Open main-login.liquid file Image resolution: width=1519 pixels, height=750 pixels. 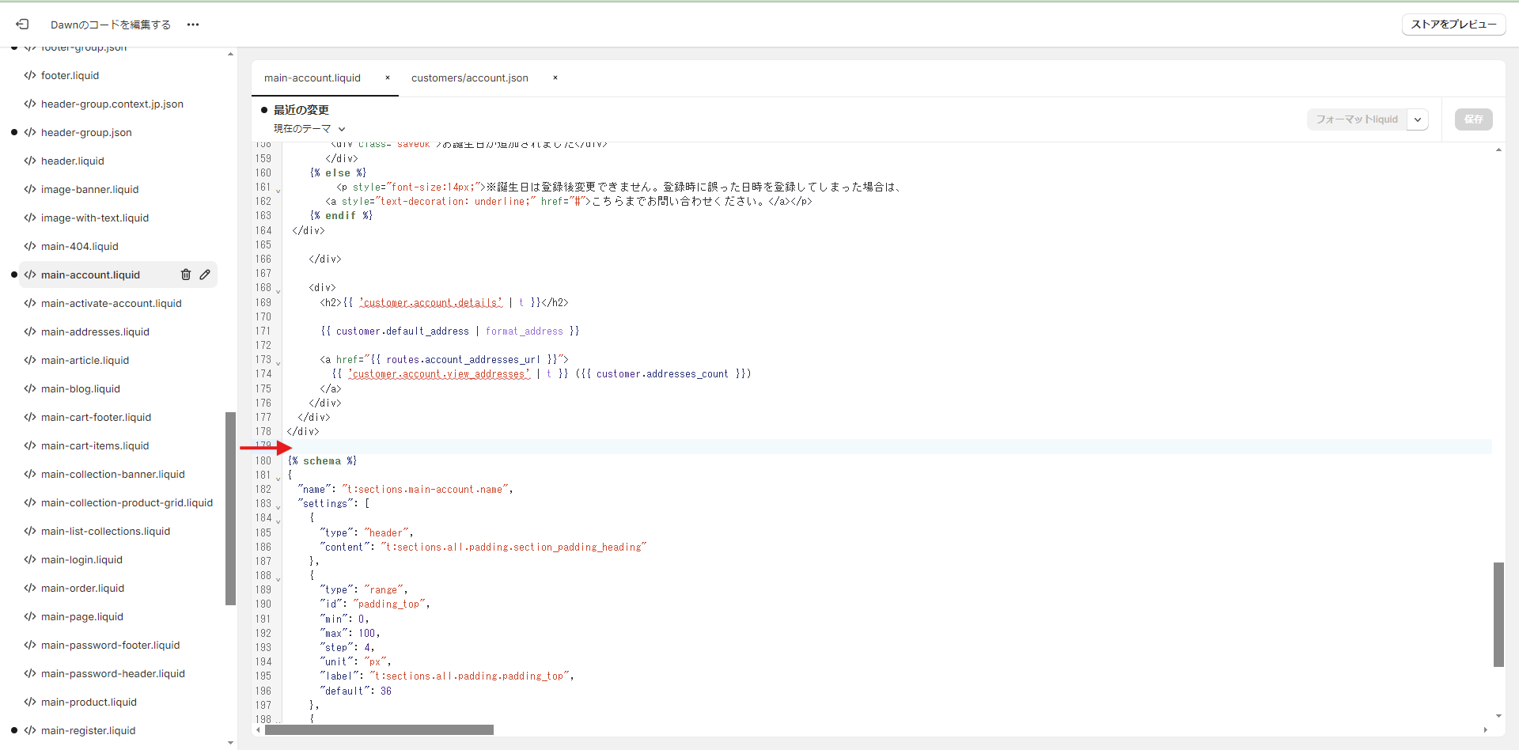[x=81, y=559]
